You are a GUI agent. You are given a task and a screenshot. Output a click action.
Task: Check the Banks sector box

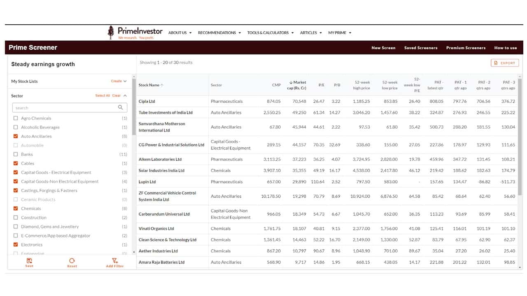16,155
